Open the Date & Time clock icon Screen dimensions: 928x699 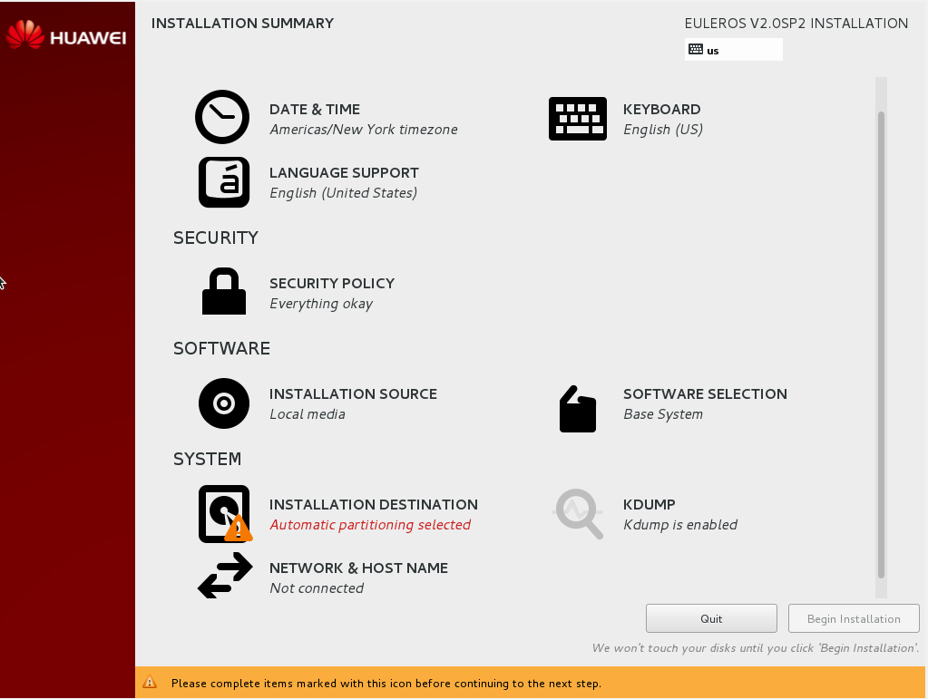[x=221, y=117]
